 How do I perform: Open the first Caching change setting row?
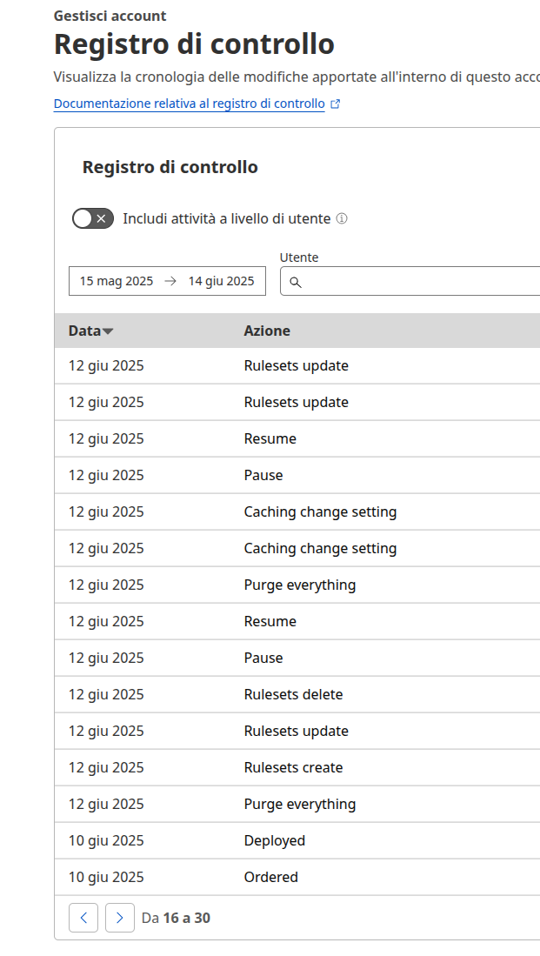297,511
